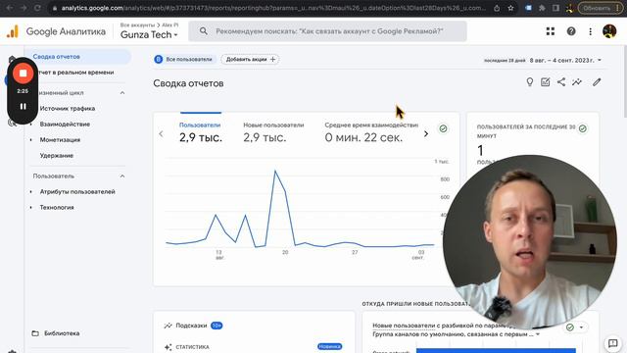Click Добавить акции comparison button

[x=251, y=59]
